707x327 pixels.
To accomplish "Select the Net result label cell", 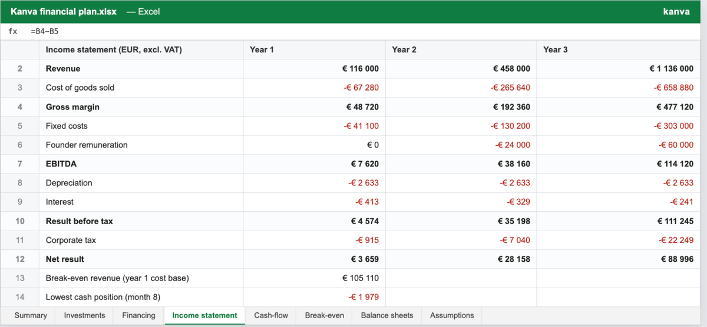I will pyautogui.click(x=141, y=259).
